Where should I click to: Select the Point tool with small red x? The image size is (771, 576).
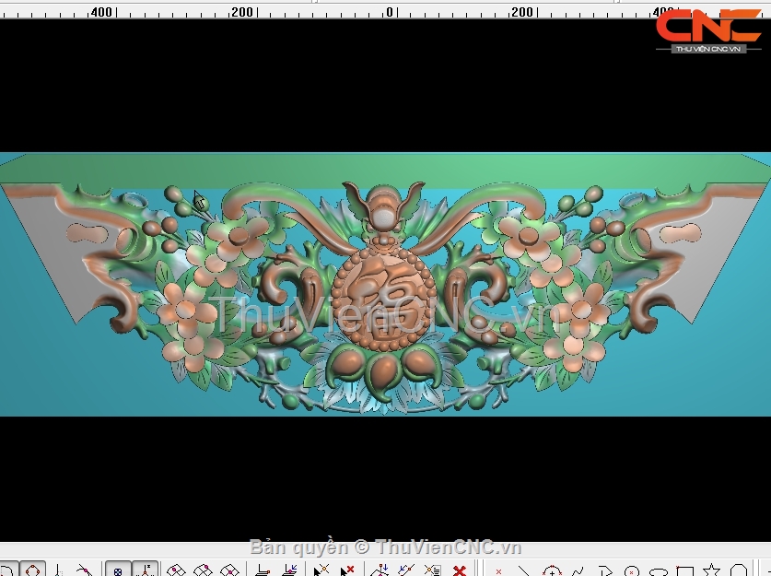coord(498,570)
